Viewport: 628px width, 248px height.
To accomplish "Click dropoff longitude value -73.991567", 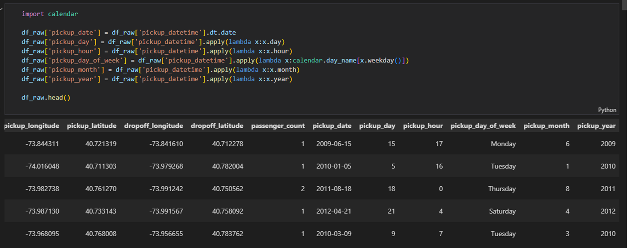I will (166, 211).
